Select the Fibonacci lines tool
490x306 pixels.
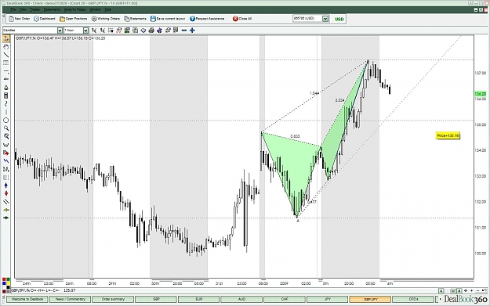6,63
